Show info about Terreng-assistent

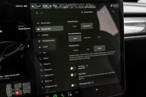point(87,66)
